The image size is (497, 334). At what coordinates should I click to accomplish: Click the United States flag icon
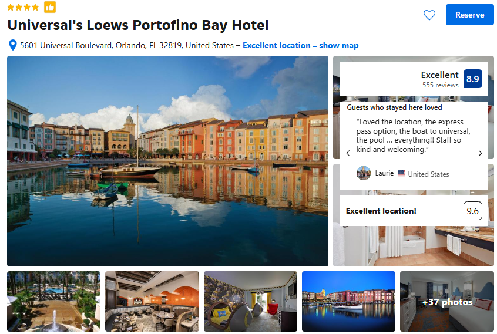coord(402,174)
